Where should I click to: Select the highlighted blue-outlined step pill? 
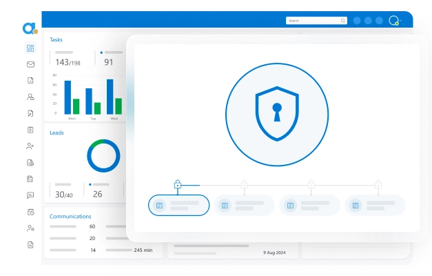pos(179,206)
